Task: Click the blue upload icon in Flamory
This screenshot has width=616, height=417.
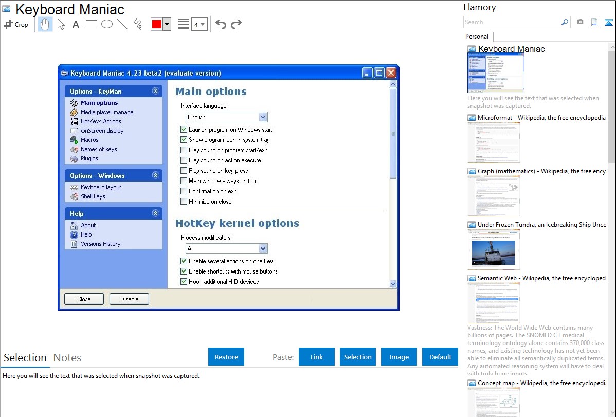Action: point(608,22)
